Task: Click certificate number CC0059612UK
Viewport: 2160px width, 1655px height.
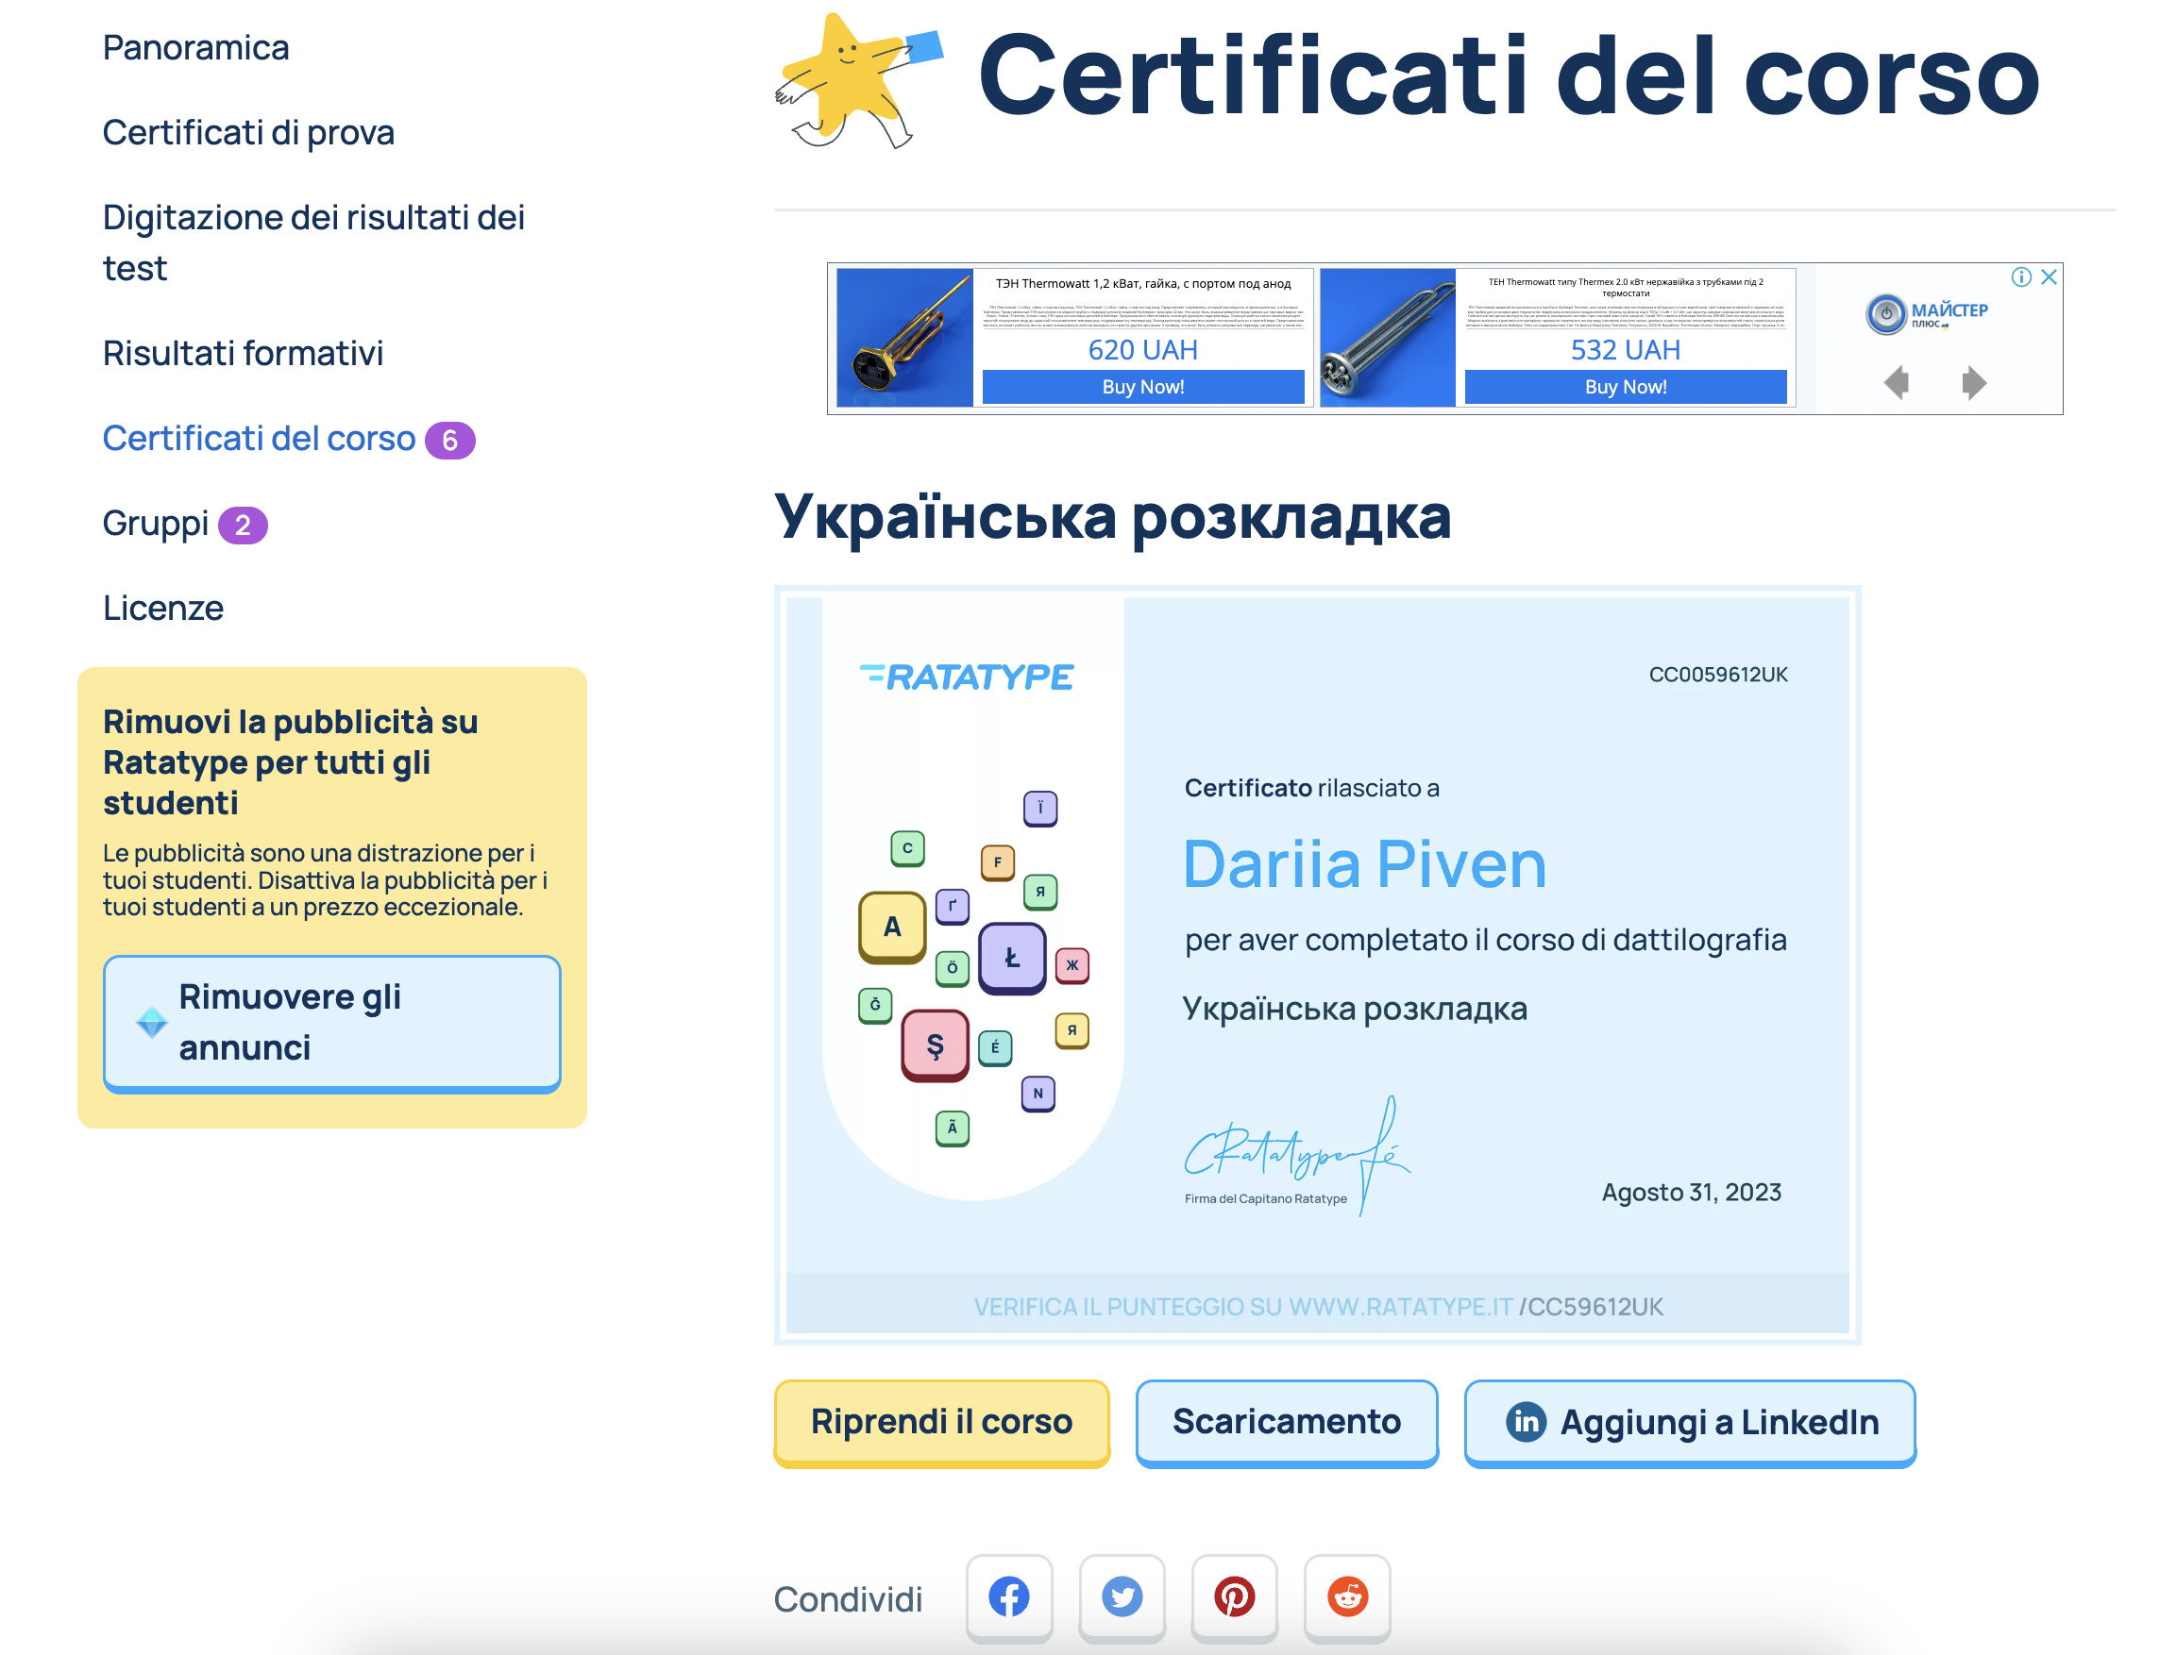Action: coord(1717,675)
